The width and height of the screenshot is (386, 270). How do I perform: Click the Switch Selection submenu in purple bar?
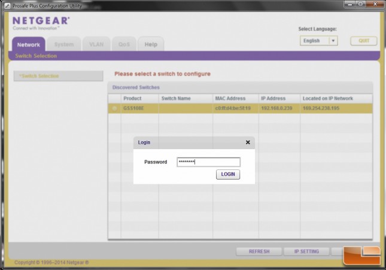[36, 56]
